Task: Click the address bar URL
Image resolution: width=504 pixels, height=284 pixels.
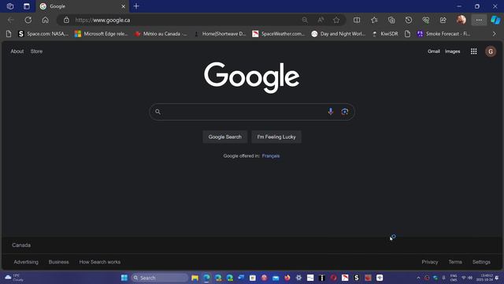Action: click(102, 20)
